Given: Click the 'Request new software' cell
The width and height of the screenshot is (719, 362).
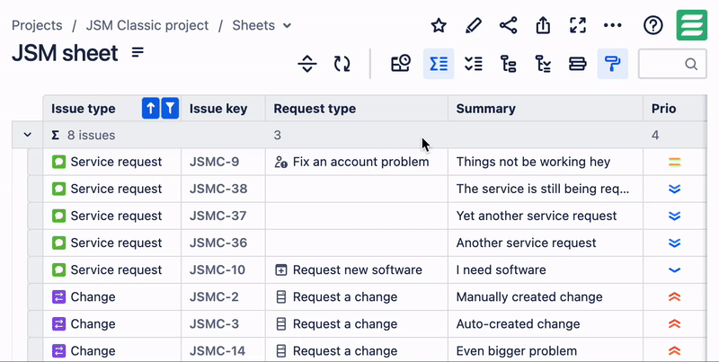Looking at the screenshot, I should pos(357,269).
